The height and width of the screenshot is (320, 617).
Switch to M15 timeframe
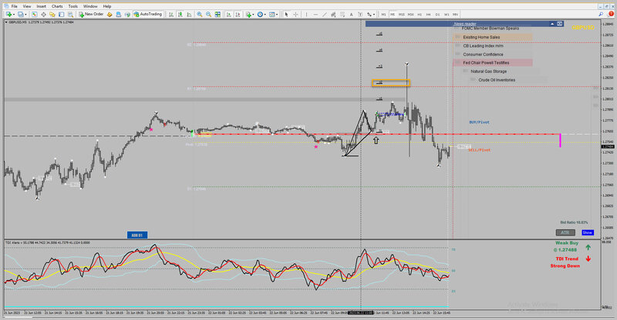pyautogui.click(x=401, y=14)
